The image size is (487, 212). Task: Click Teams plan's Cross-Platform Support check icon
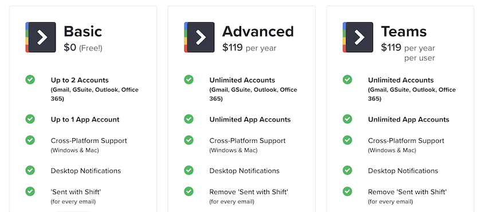348,140
